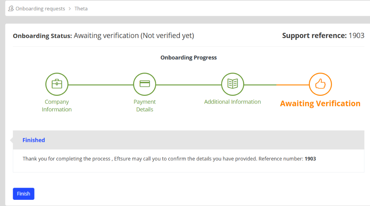The height and width of the screenshot is (206, 370).
Task: Select the Company Information step label
Action: pos(57,105)
